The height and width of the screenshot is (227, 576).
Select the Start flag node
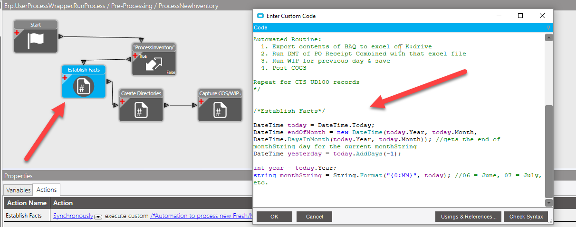coord(36,36)
